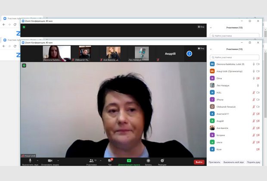
Task: Mute microphone with Выключить звук icon
Action: pyautogui.click(x=30, y=160)
